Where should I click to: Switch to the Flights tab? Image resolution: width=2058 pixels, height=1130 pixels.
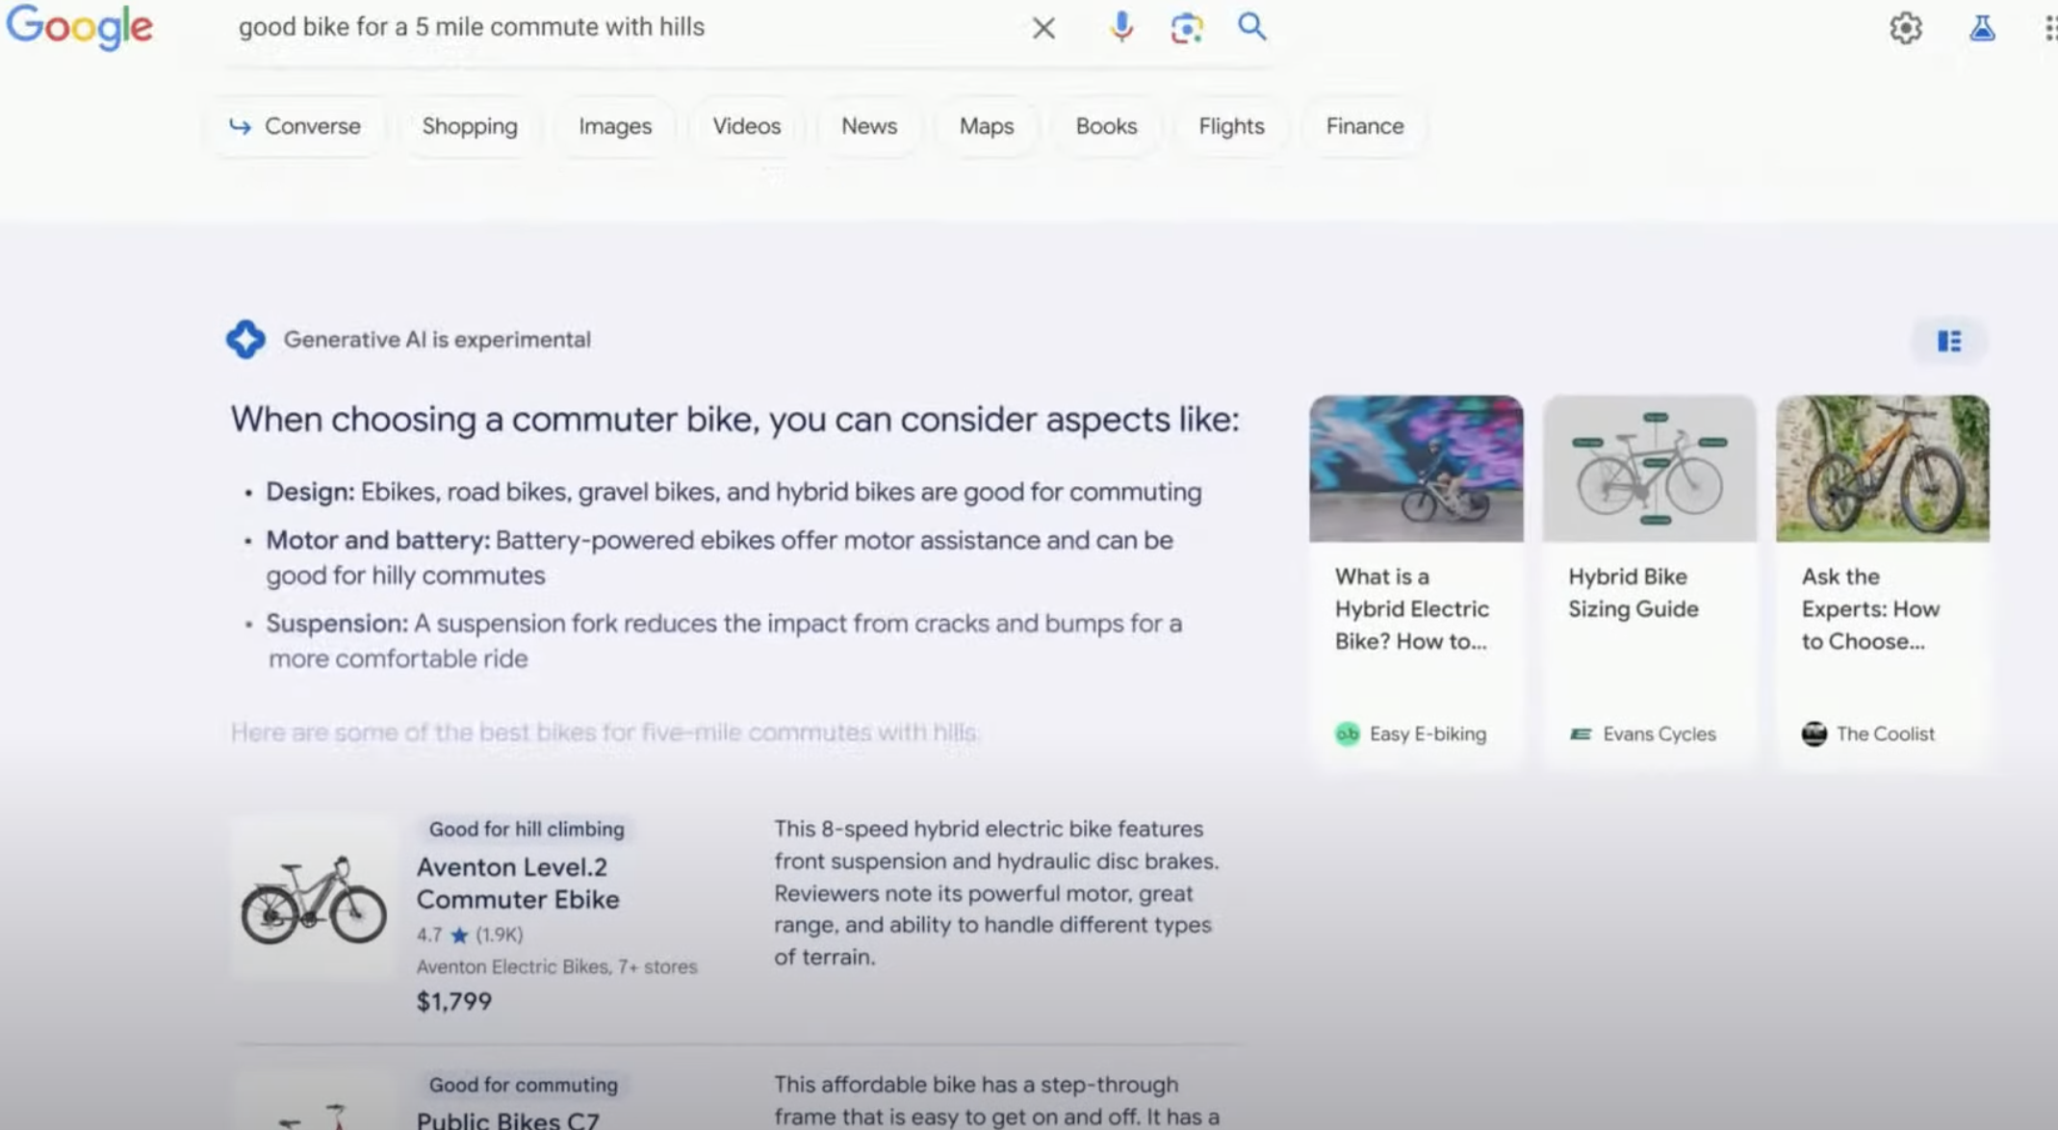pos(1231,126)
